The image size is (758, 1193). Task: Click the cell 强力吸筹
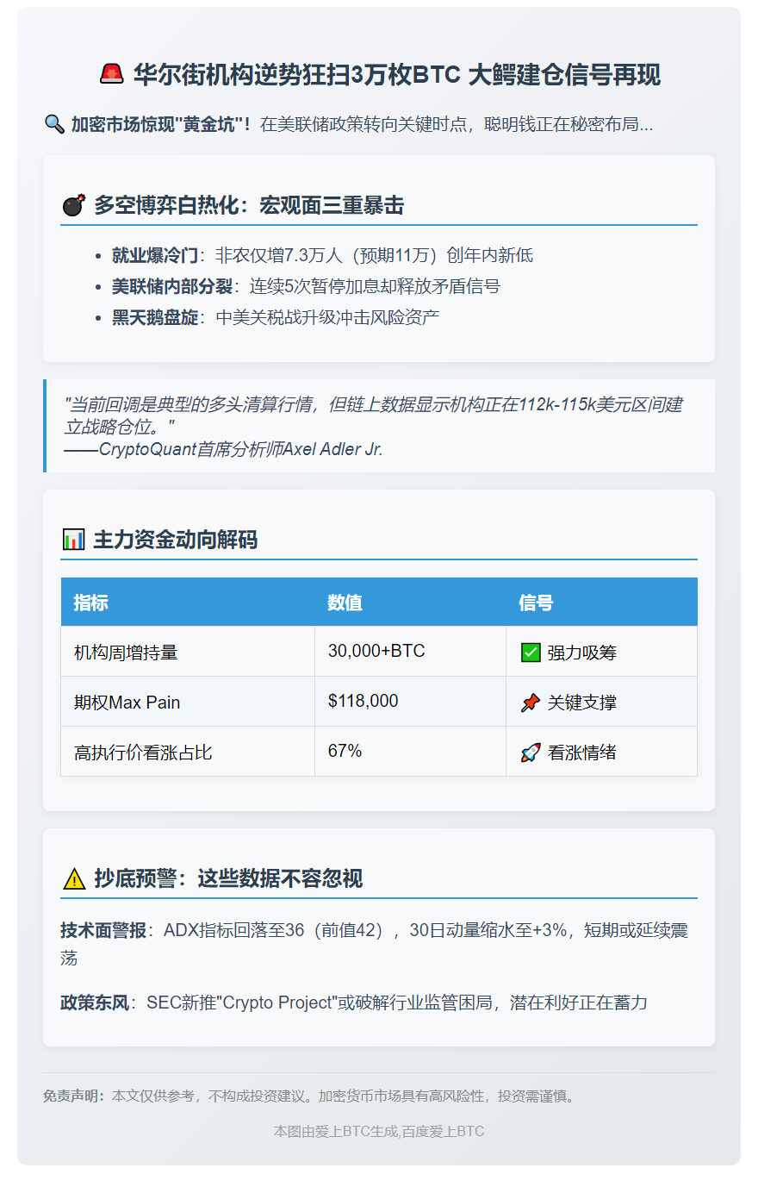(x=601, y=652)
